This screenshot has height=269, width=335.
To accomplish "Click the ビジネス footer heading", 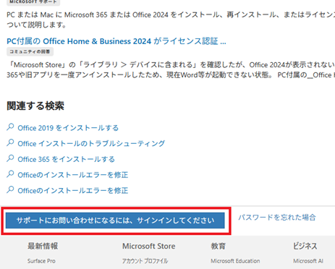I will coord(305,246).
